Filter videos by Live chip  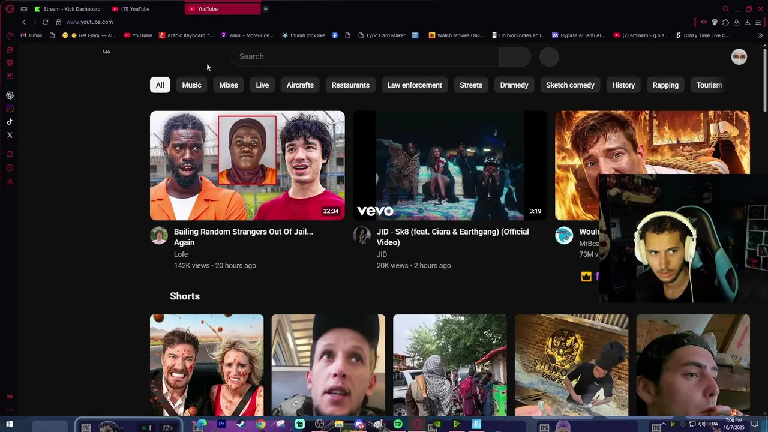[x=262, y=85]
